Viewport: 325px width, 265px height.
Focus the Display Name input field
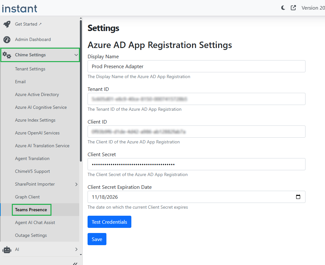tap(196, 66)
